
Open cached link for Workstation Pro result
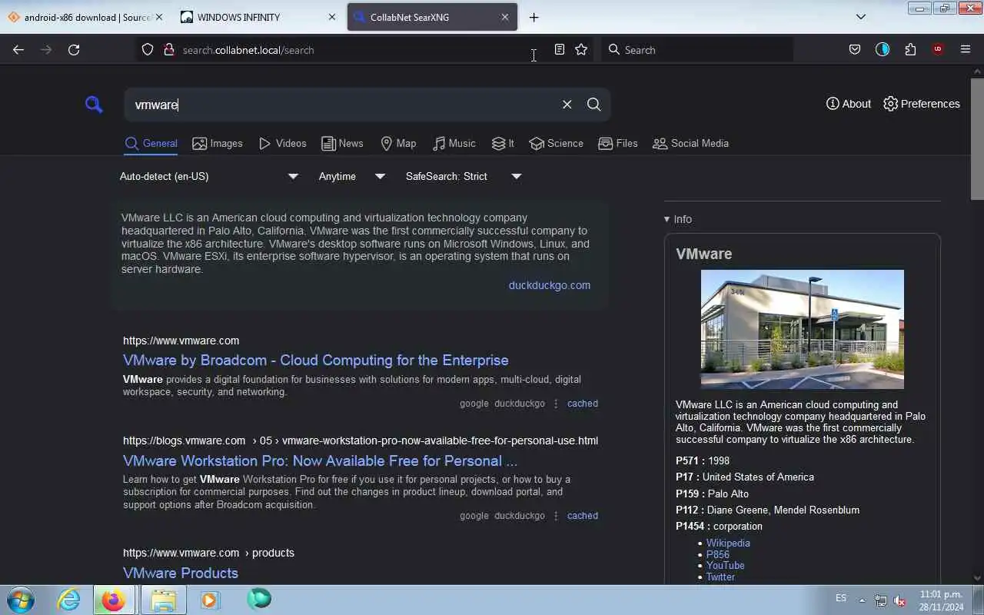click(x=582, y=516)
